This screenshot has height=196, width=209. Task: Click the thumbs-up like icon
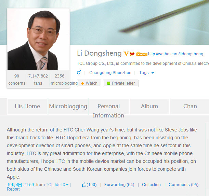pos(84,185)
